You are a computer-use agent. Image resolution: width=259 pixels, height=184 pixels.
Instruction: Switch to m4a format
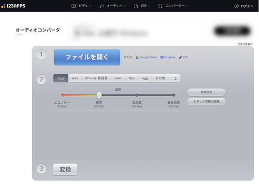click(118, 78)
